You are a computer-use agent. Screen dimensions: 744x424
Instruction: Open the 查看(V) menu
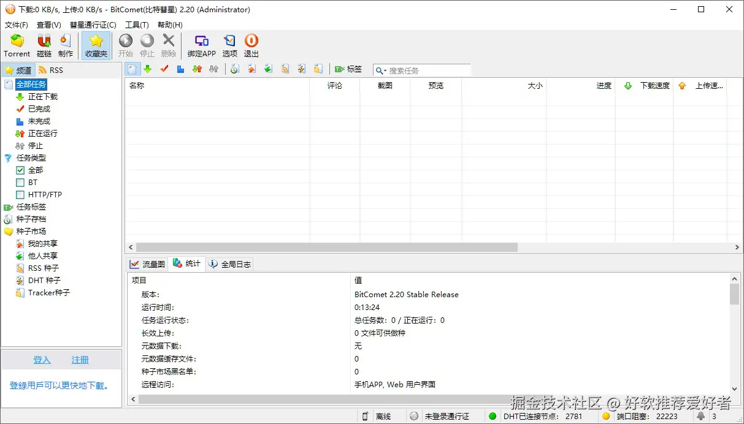point(49,25)
